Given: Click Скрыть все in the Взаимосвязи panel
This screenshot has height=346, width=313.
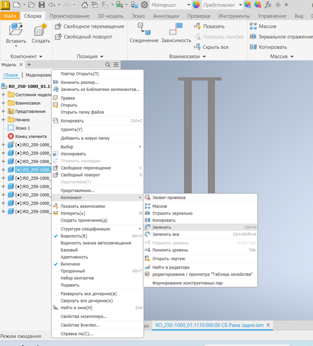Looking at the screenshot, I should click(x=211, y=47).
